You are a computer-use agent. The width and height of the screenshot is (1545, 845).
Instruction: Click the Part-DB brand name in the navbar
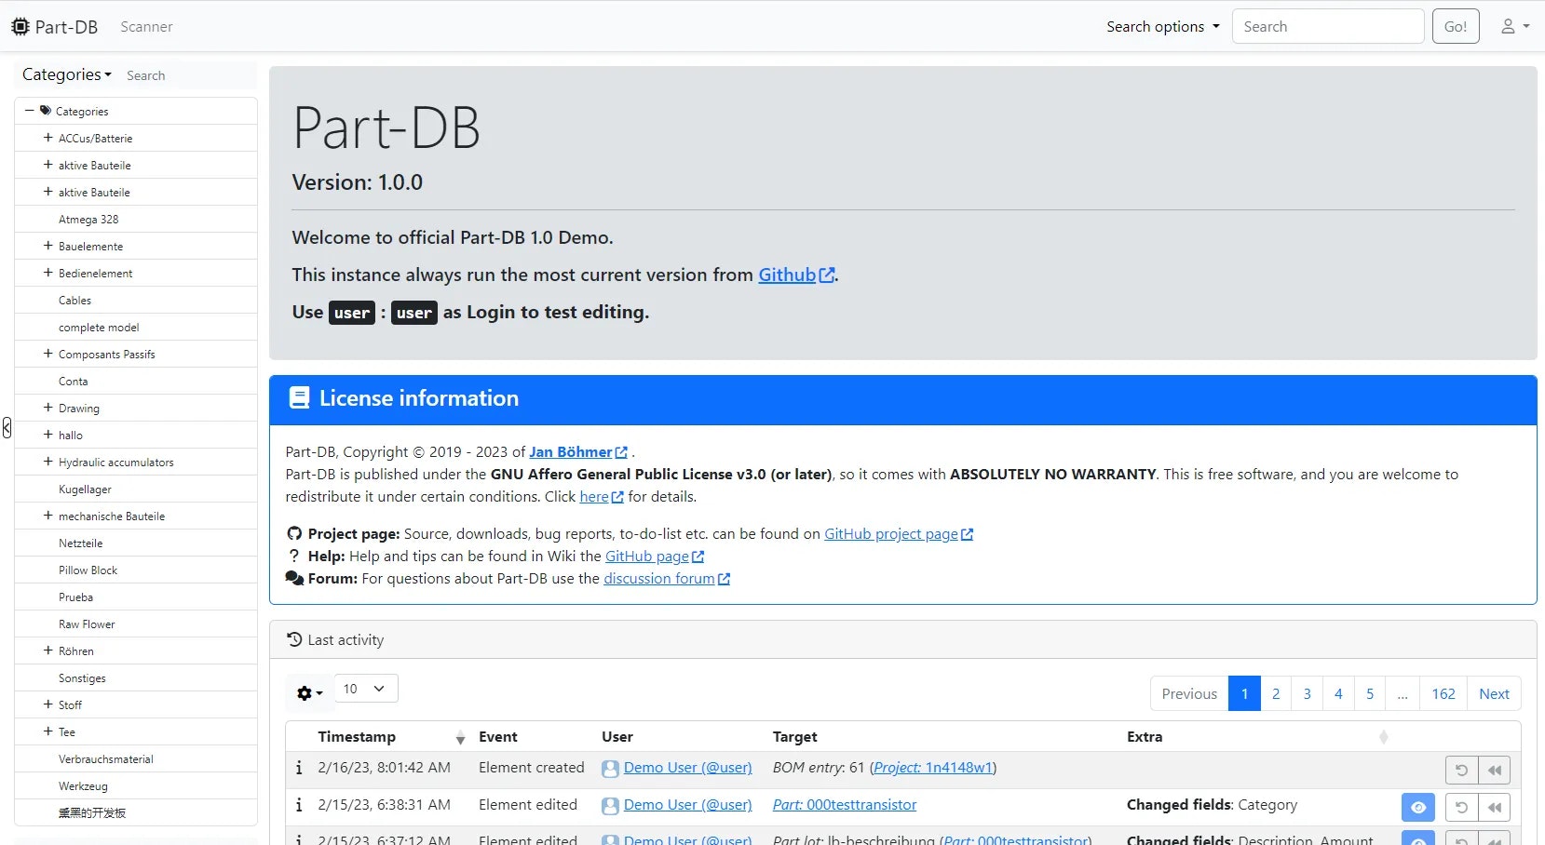[66, 27]
